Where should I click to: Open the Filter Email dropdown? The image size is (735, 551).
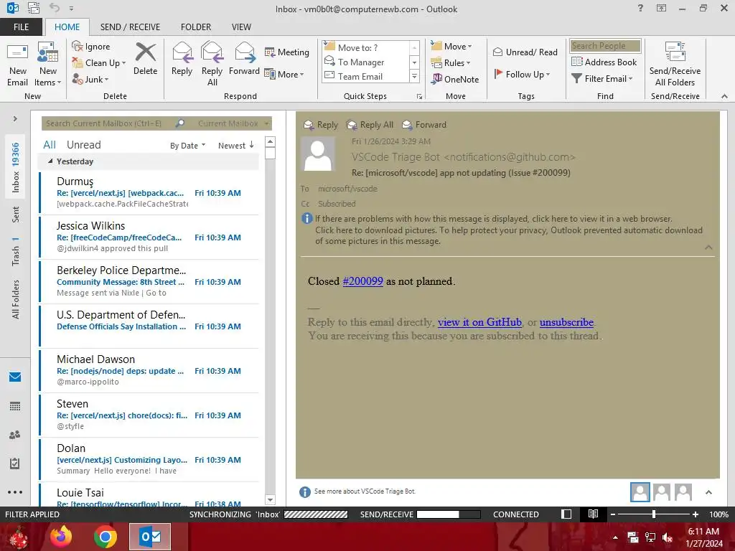pyautogui.click(x=602, y=79)
